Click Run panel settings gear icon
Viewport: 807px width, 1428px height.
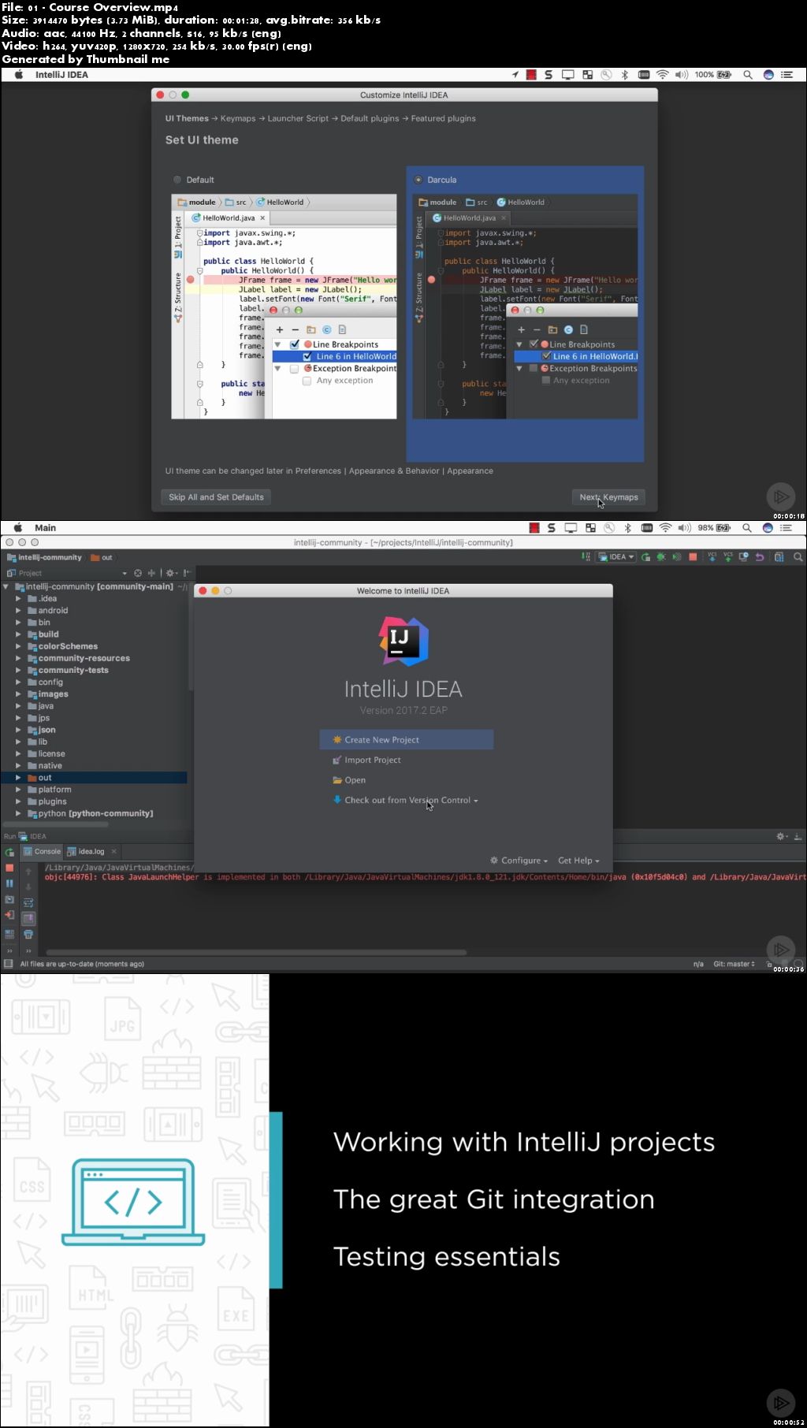coord(781,836)
